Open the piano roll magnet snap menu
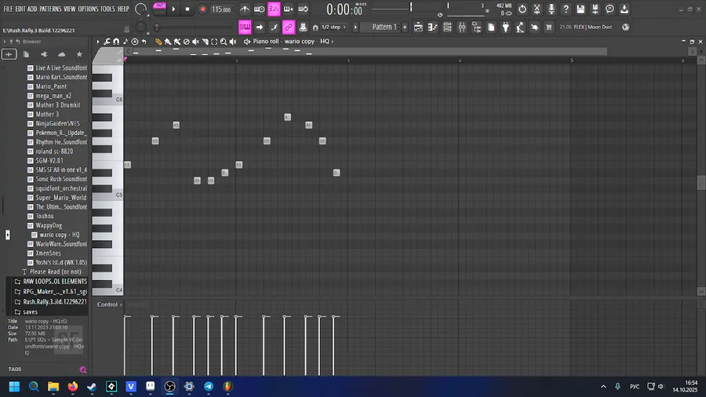 click(116, 42)
